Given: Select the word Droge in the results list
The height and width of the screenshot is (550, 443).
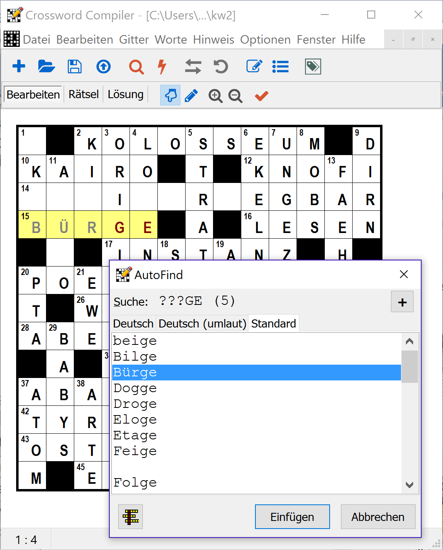Looking at the screenshot, I should 135,403.
